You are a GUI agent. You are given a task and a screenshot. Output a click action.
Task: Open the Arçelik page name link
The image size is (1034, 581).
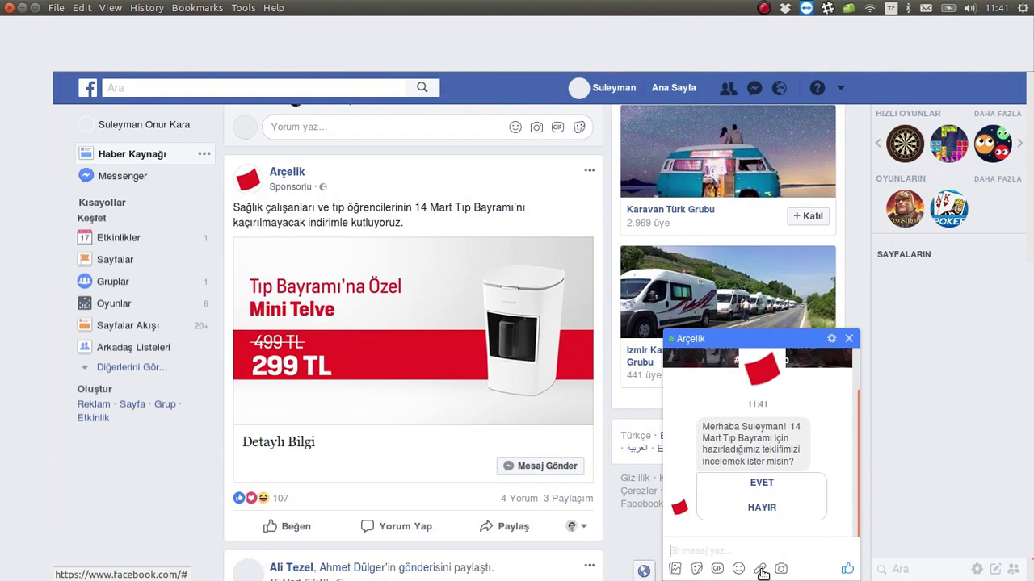pyautogui.click(x=287, y=172)
